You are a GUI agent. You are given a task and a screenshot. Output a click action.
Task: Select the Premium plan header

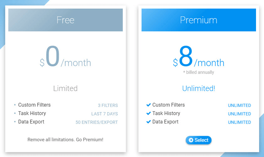point(199,20)
